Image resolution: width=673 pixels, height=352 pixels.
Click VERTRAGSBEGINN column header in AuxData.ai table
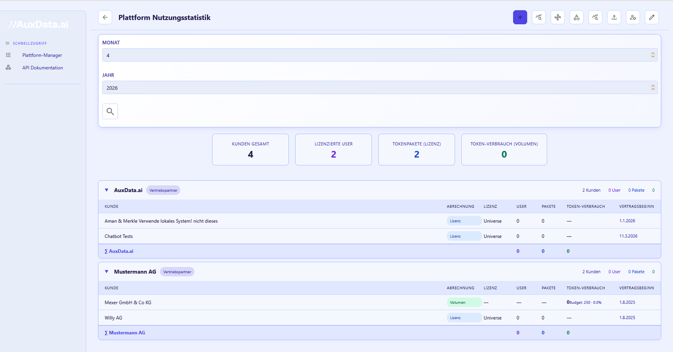(637, 206)
